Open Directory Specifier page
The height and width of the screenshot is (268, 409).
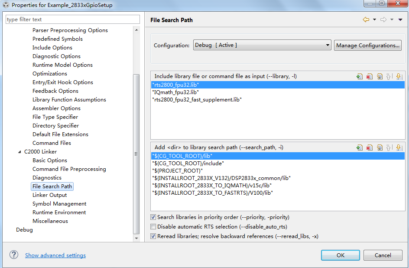pos(55,125)
